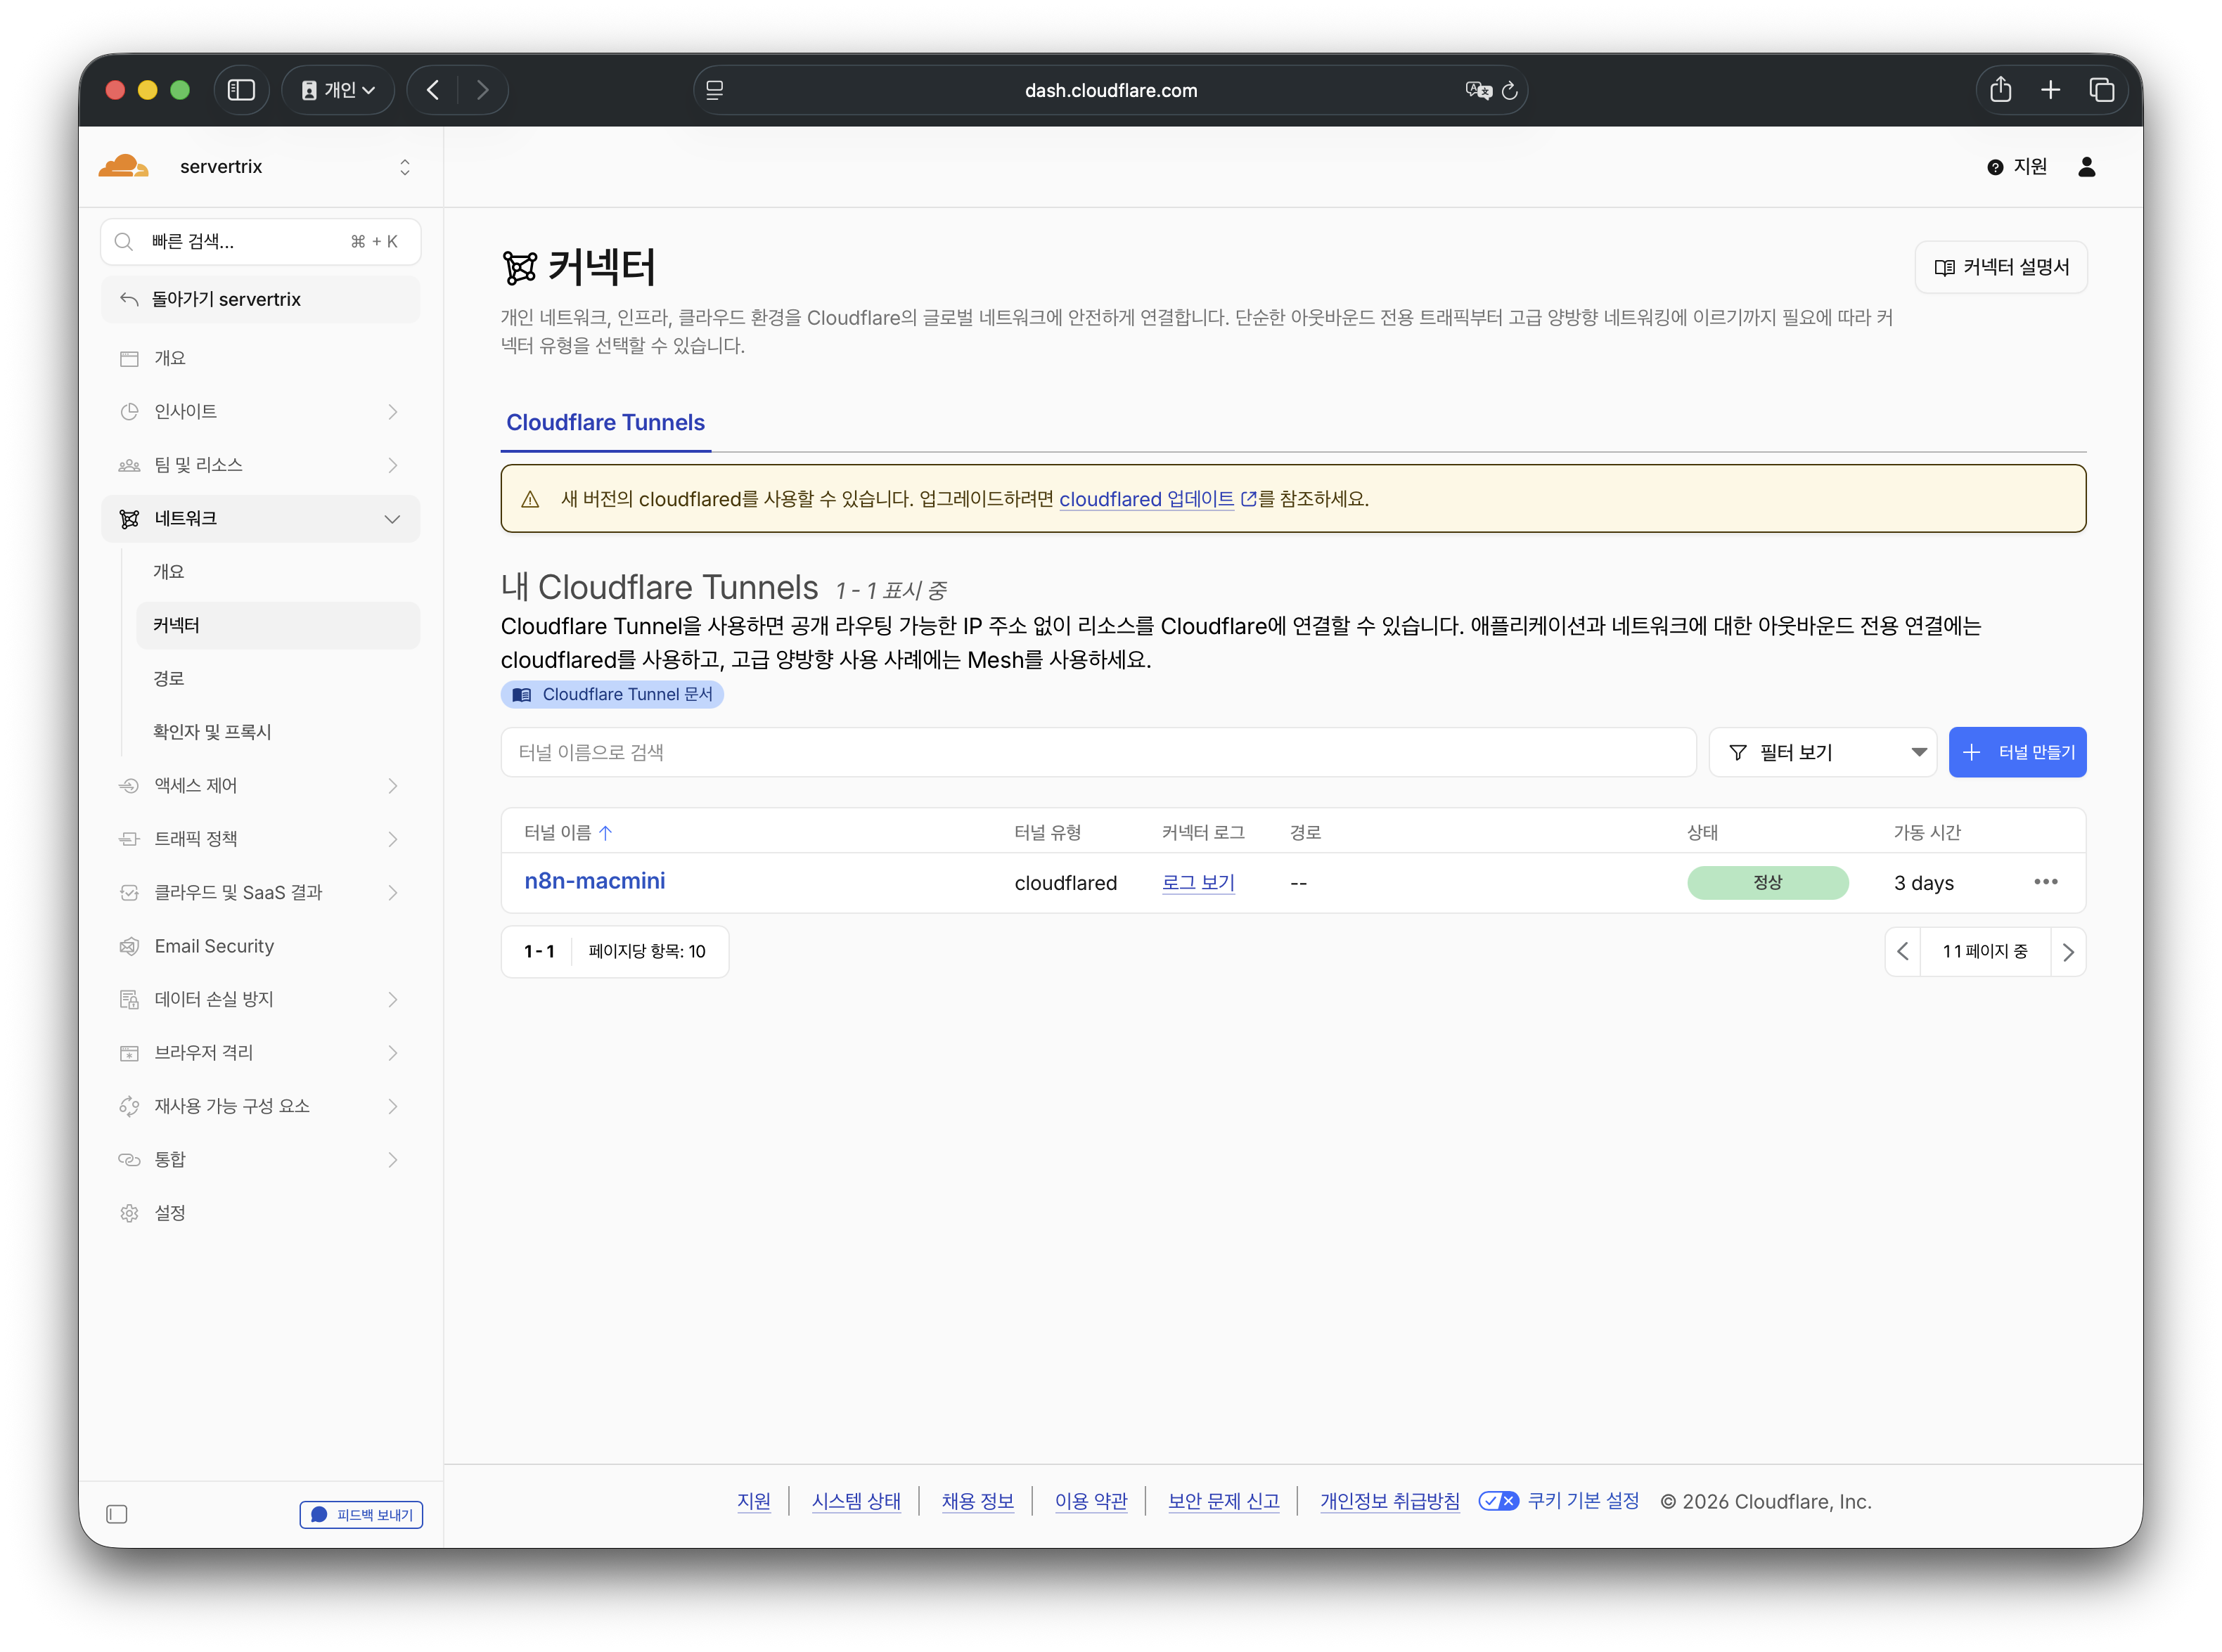Open a new tab with the plus icon

click(x=2050, y=90)
